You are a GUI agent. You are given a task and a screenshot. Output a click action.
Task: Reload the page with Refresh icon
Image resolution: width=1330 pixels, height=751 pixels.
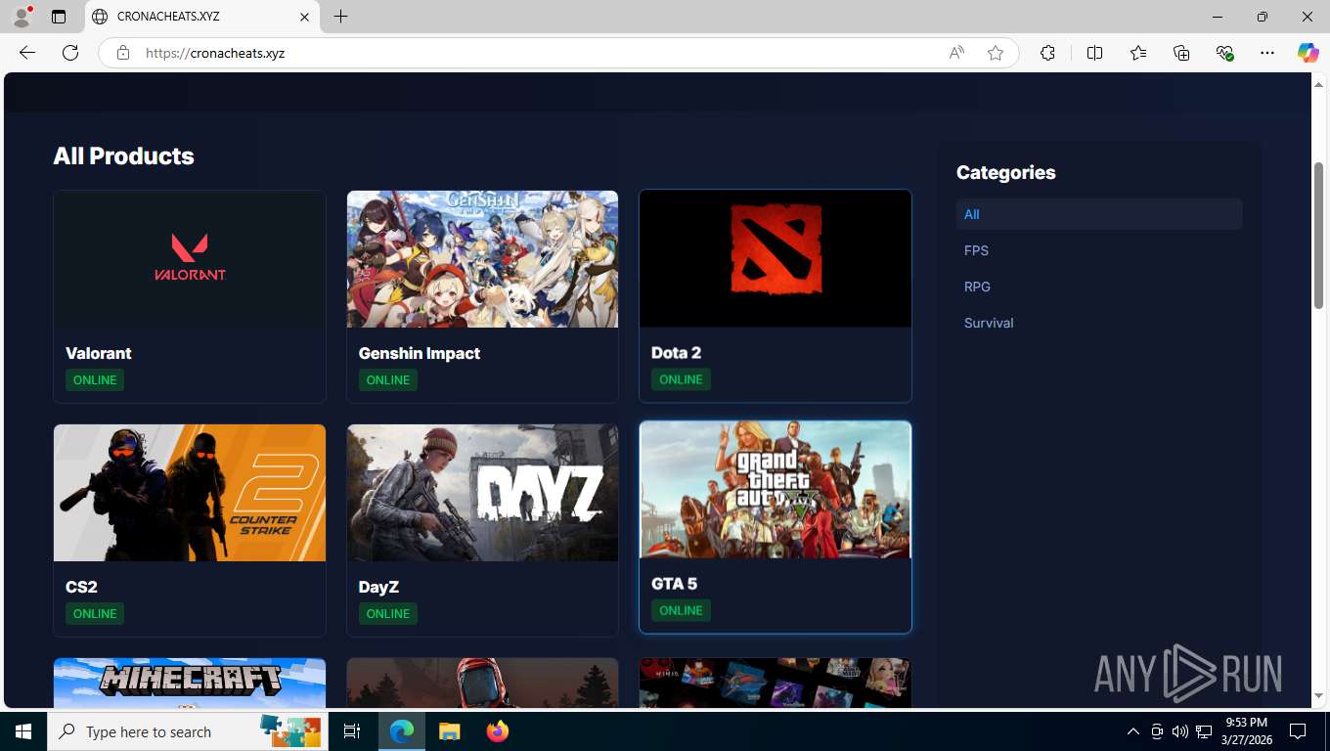(x=70, y=53)
